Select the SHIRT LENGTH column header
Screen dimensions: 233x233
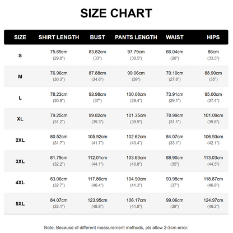coord(59,38)
